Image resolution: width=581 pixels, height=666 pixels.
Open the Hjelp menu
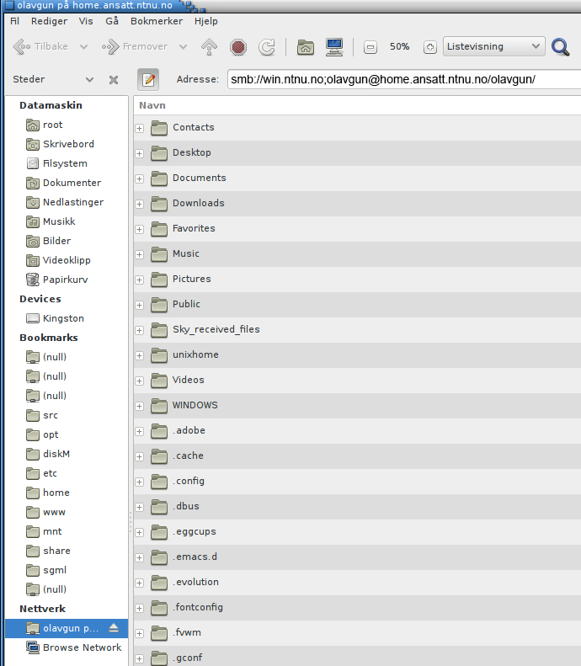pyautogui.click(x=206, y=21)
